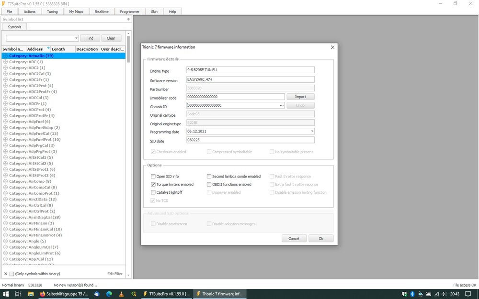Uncheck Torque limiters enabled

point(153,184)
